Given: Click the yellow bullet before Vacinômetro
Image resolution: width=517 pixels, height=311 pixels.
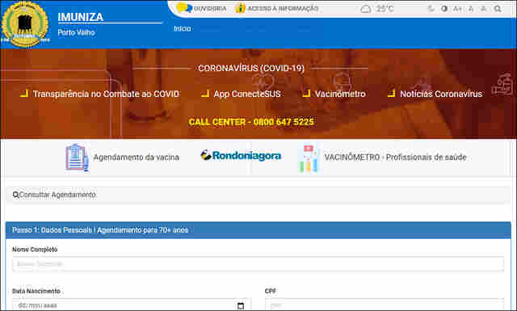Looking at the screenshot, I should pos(306,94).
